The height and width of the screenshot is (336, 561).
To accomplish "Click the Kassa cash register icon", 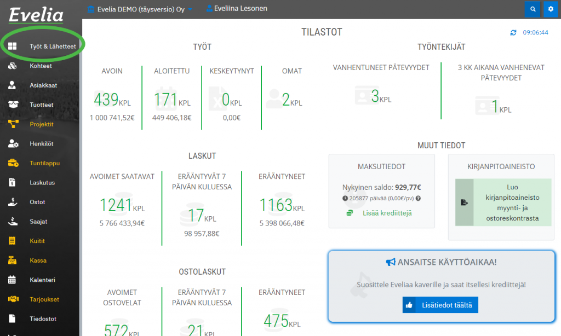I will tap(12, 260).
